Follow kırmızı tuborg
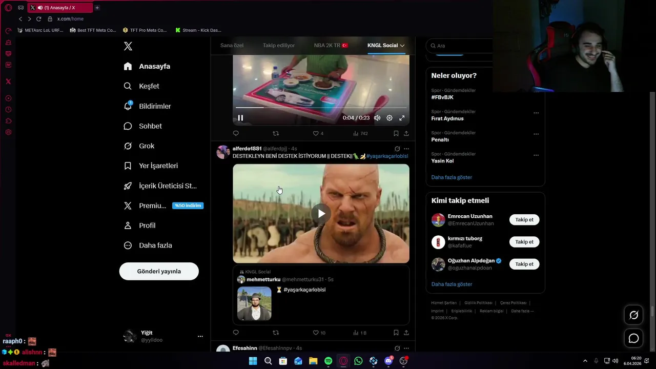The height and width of the screenshot is (369, 656). click(x=524, y=242)
